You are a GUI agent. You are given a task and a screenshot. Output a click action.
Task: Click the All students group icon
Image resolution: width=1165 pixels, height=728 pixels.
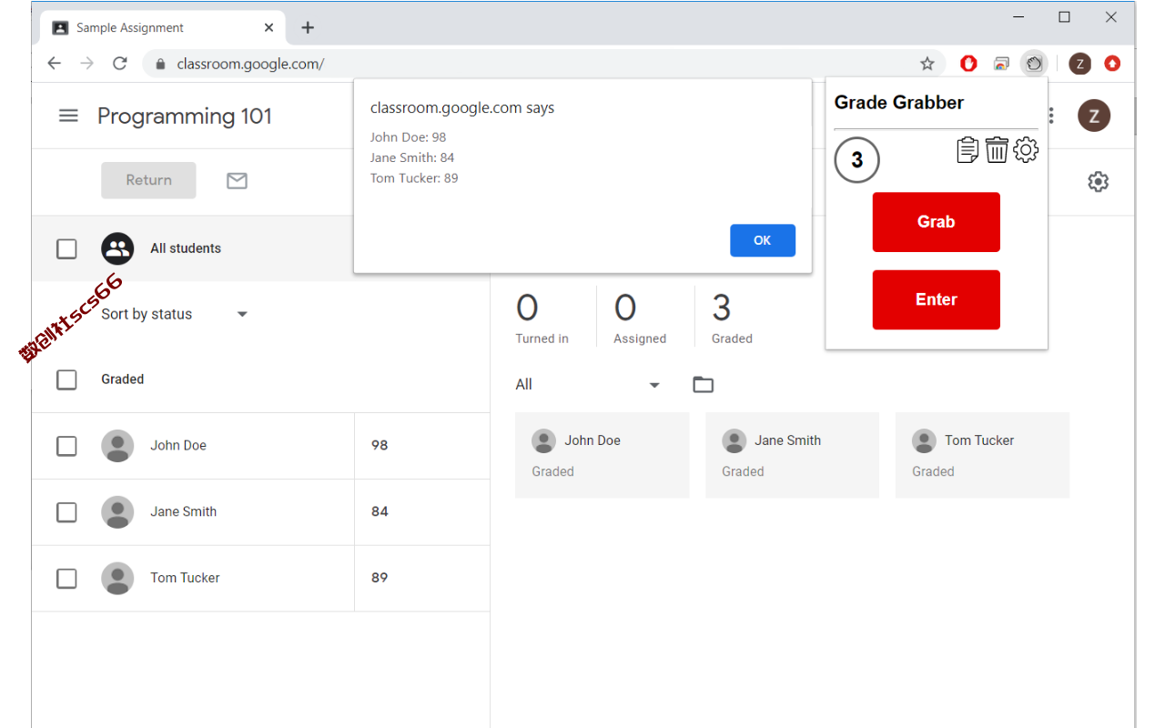pos(117,248)
